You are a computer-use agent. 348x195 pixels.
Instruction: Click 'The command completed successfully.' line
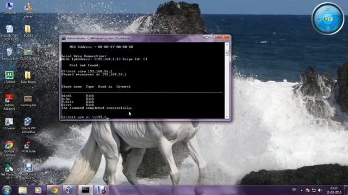point(97,108)
